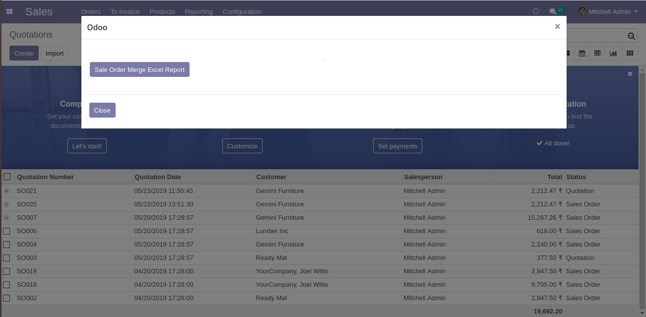Image resolution: width=646 pixels, height=317 pixels.
Task: Click YourCompany, Joel Willis in SO019 row
Action: (x=292, y=271)
